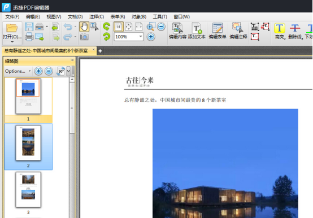The height and width of the screenshot is (218, 313).
Task: Click the undo arrow icon
Action: tap(68, 27)
